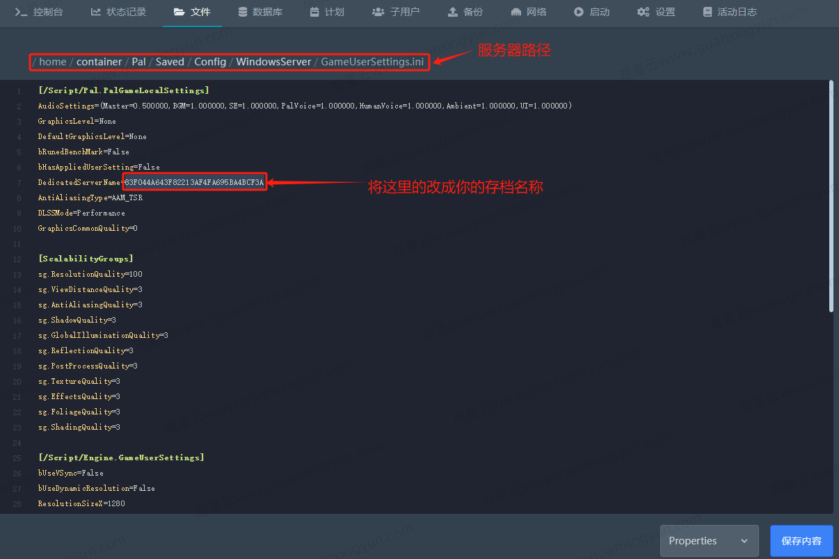Open the 网络 tab
Viewport: 839px width, 559px height.
click(529, 12)
